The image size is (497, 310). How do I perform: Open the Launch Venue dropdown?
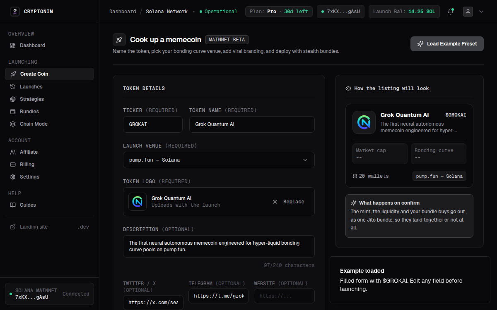219,160
